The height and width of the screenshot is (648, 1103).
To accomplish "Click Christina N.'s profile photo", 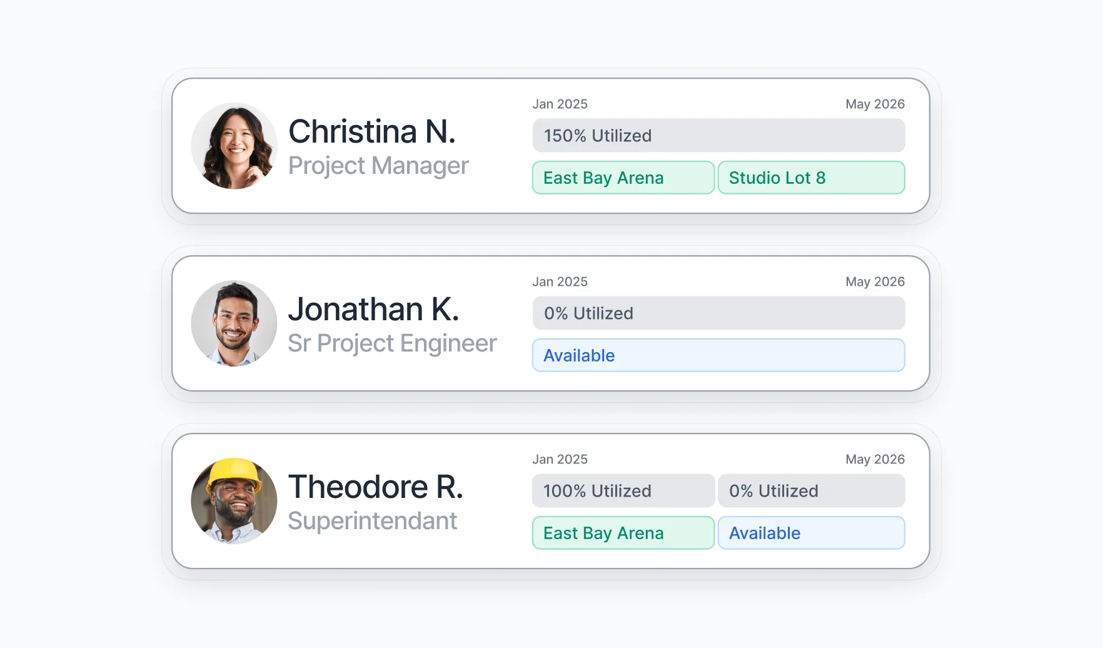I will click(x=234, y=146).
